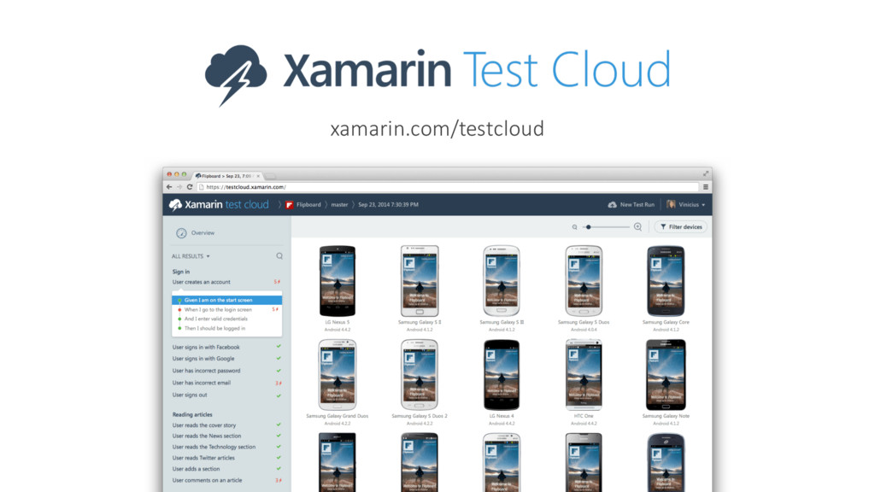Viewport: 875px width, 492px height.
Task: Adjust the device thumbnail zoom slider
Action: tap(607, 227)
